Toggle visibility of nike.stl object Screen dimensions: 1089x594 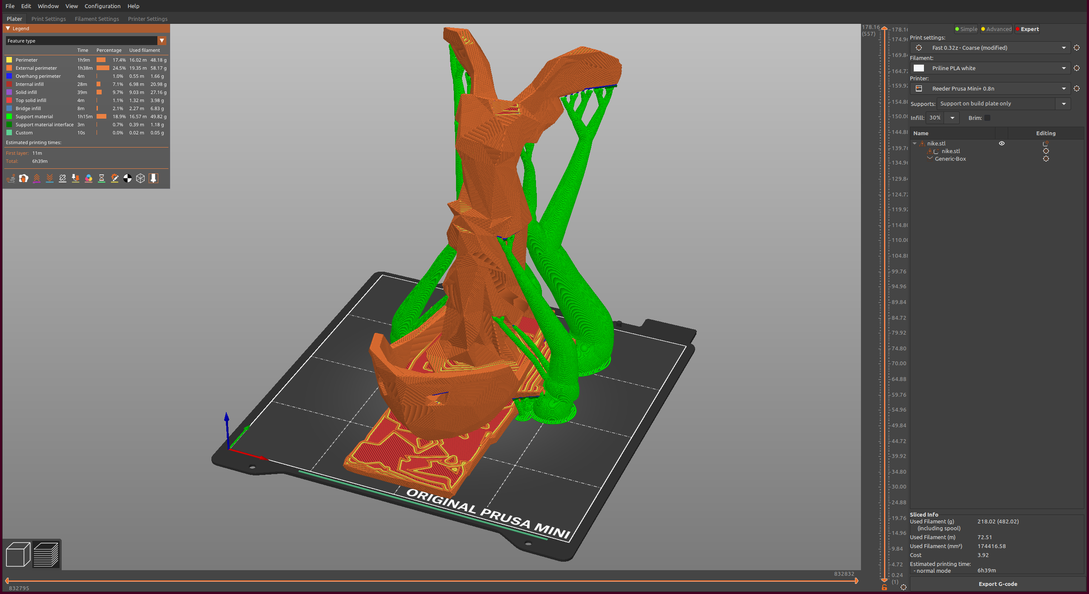1002,143
